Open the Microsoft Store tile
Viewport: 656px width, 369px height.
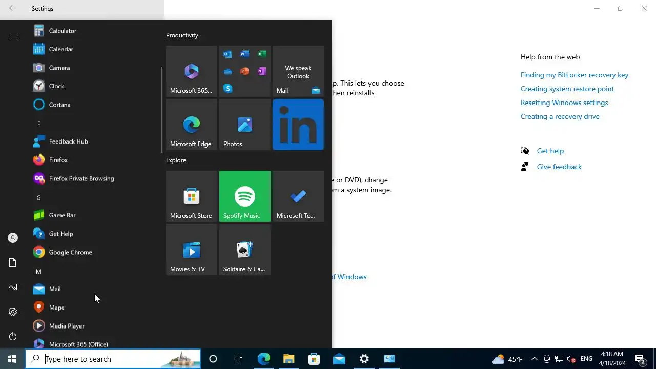(x=192, y=196)
